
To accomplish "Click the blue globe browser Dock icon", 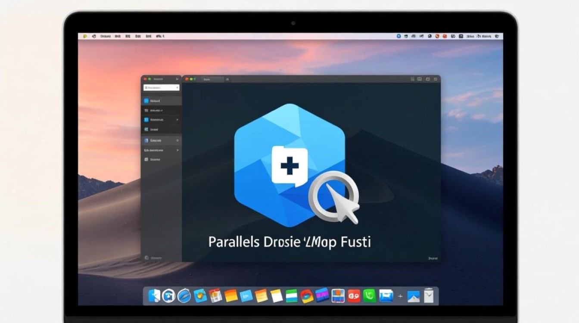I will coord(184,295).
